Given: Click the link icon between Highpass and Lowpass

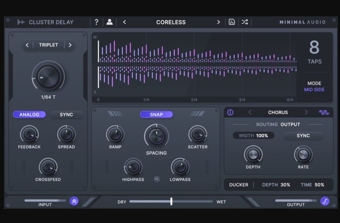Looking at the screenshot, I should 157,178.
